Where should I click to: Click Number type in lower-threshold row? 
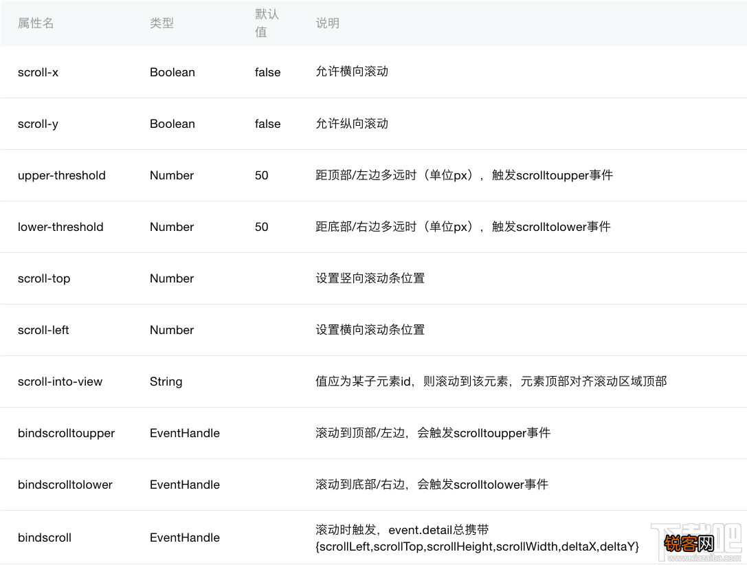[x=172, y=227]
